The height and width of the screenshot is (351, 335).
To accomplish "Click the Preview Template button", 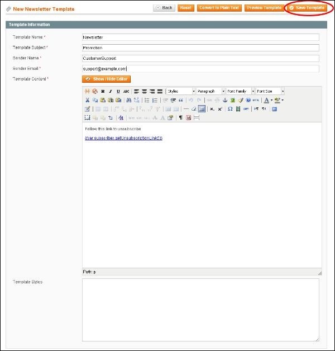I will point(264,8).
